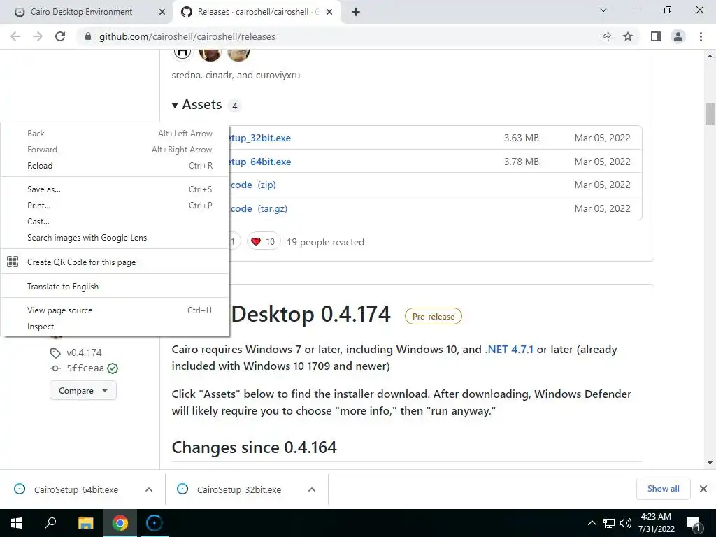716x537 pixels.
Task: Expand options for CairoSetup_64bit.exe download
Action: (149, 489)
